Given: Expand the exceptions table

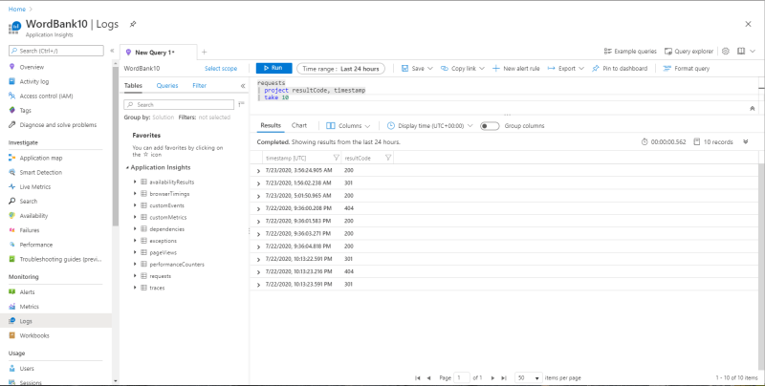Looking at the screenshot, I should (135, 241).
